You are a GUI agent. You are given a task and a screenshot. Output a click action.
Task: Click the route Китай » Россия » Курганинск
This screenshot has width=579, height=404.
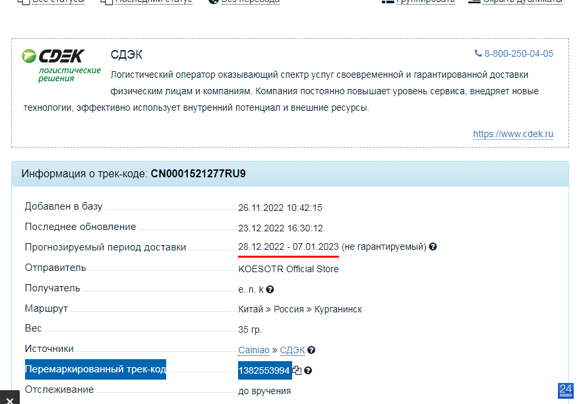[300, 309]
